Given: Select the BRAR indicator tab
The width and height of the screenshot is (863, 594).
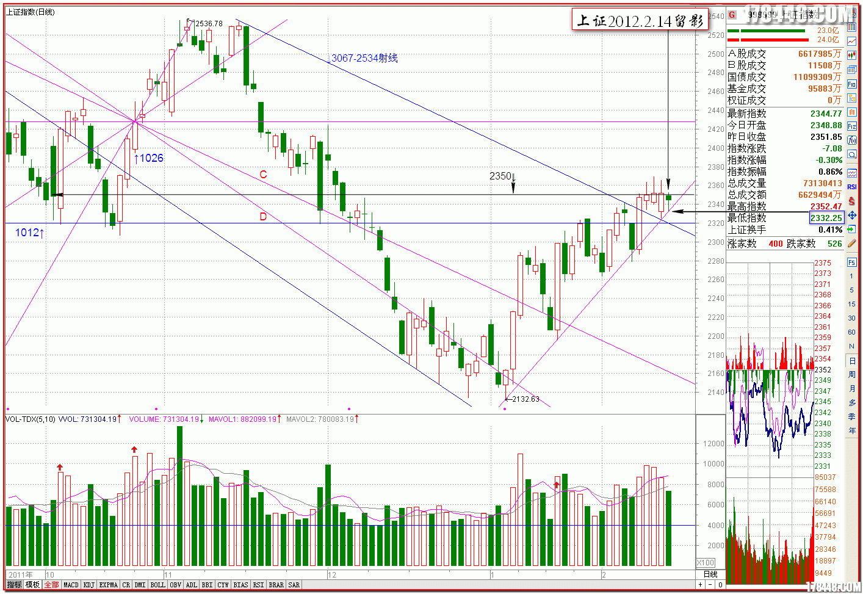Looking at the screenshot, I should tap(276, 585).
